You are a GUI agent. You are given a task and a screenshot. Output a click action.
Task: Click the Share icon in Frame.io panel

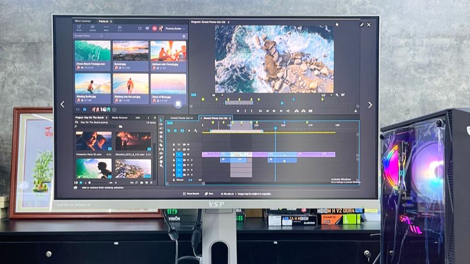(79, 28)
